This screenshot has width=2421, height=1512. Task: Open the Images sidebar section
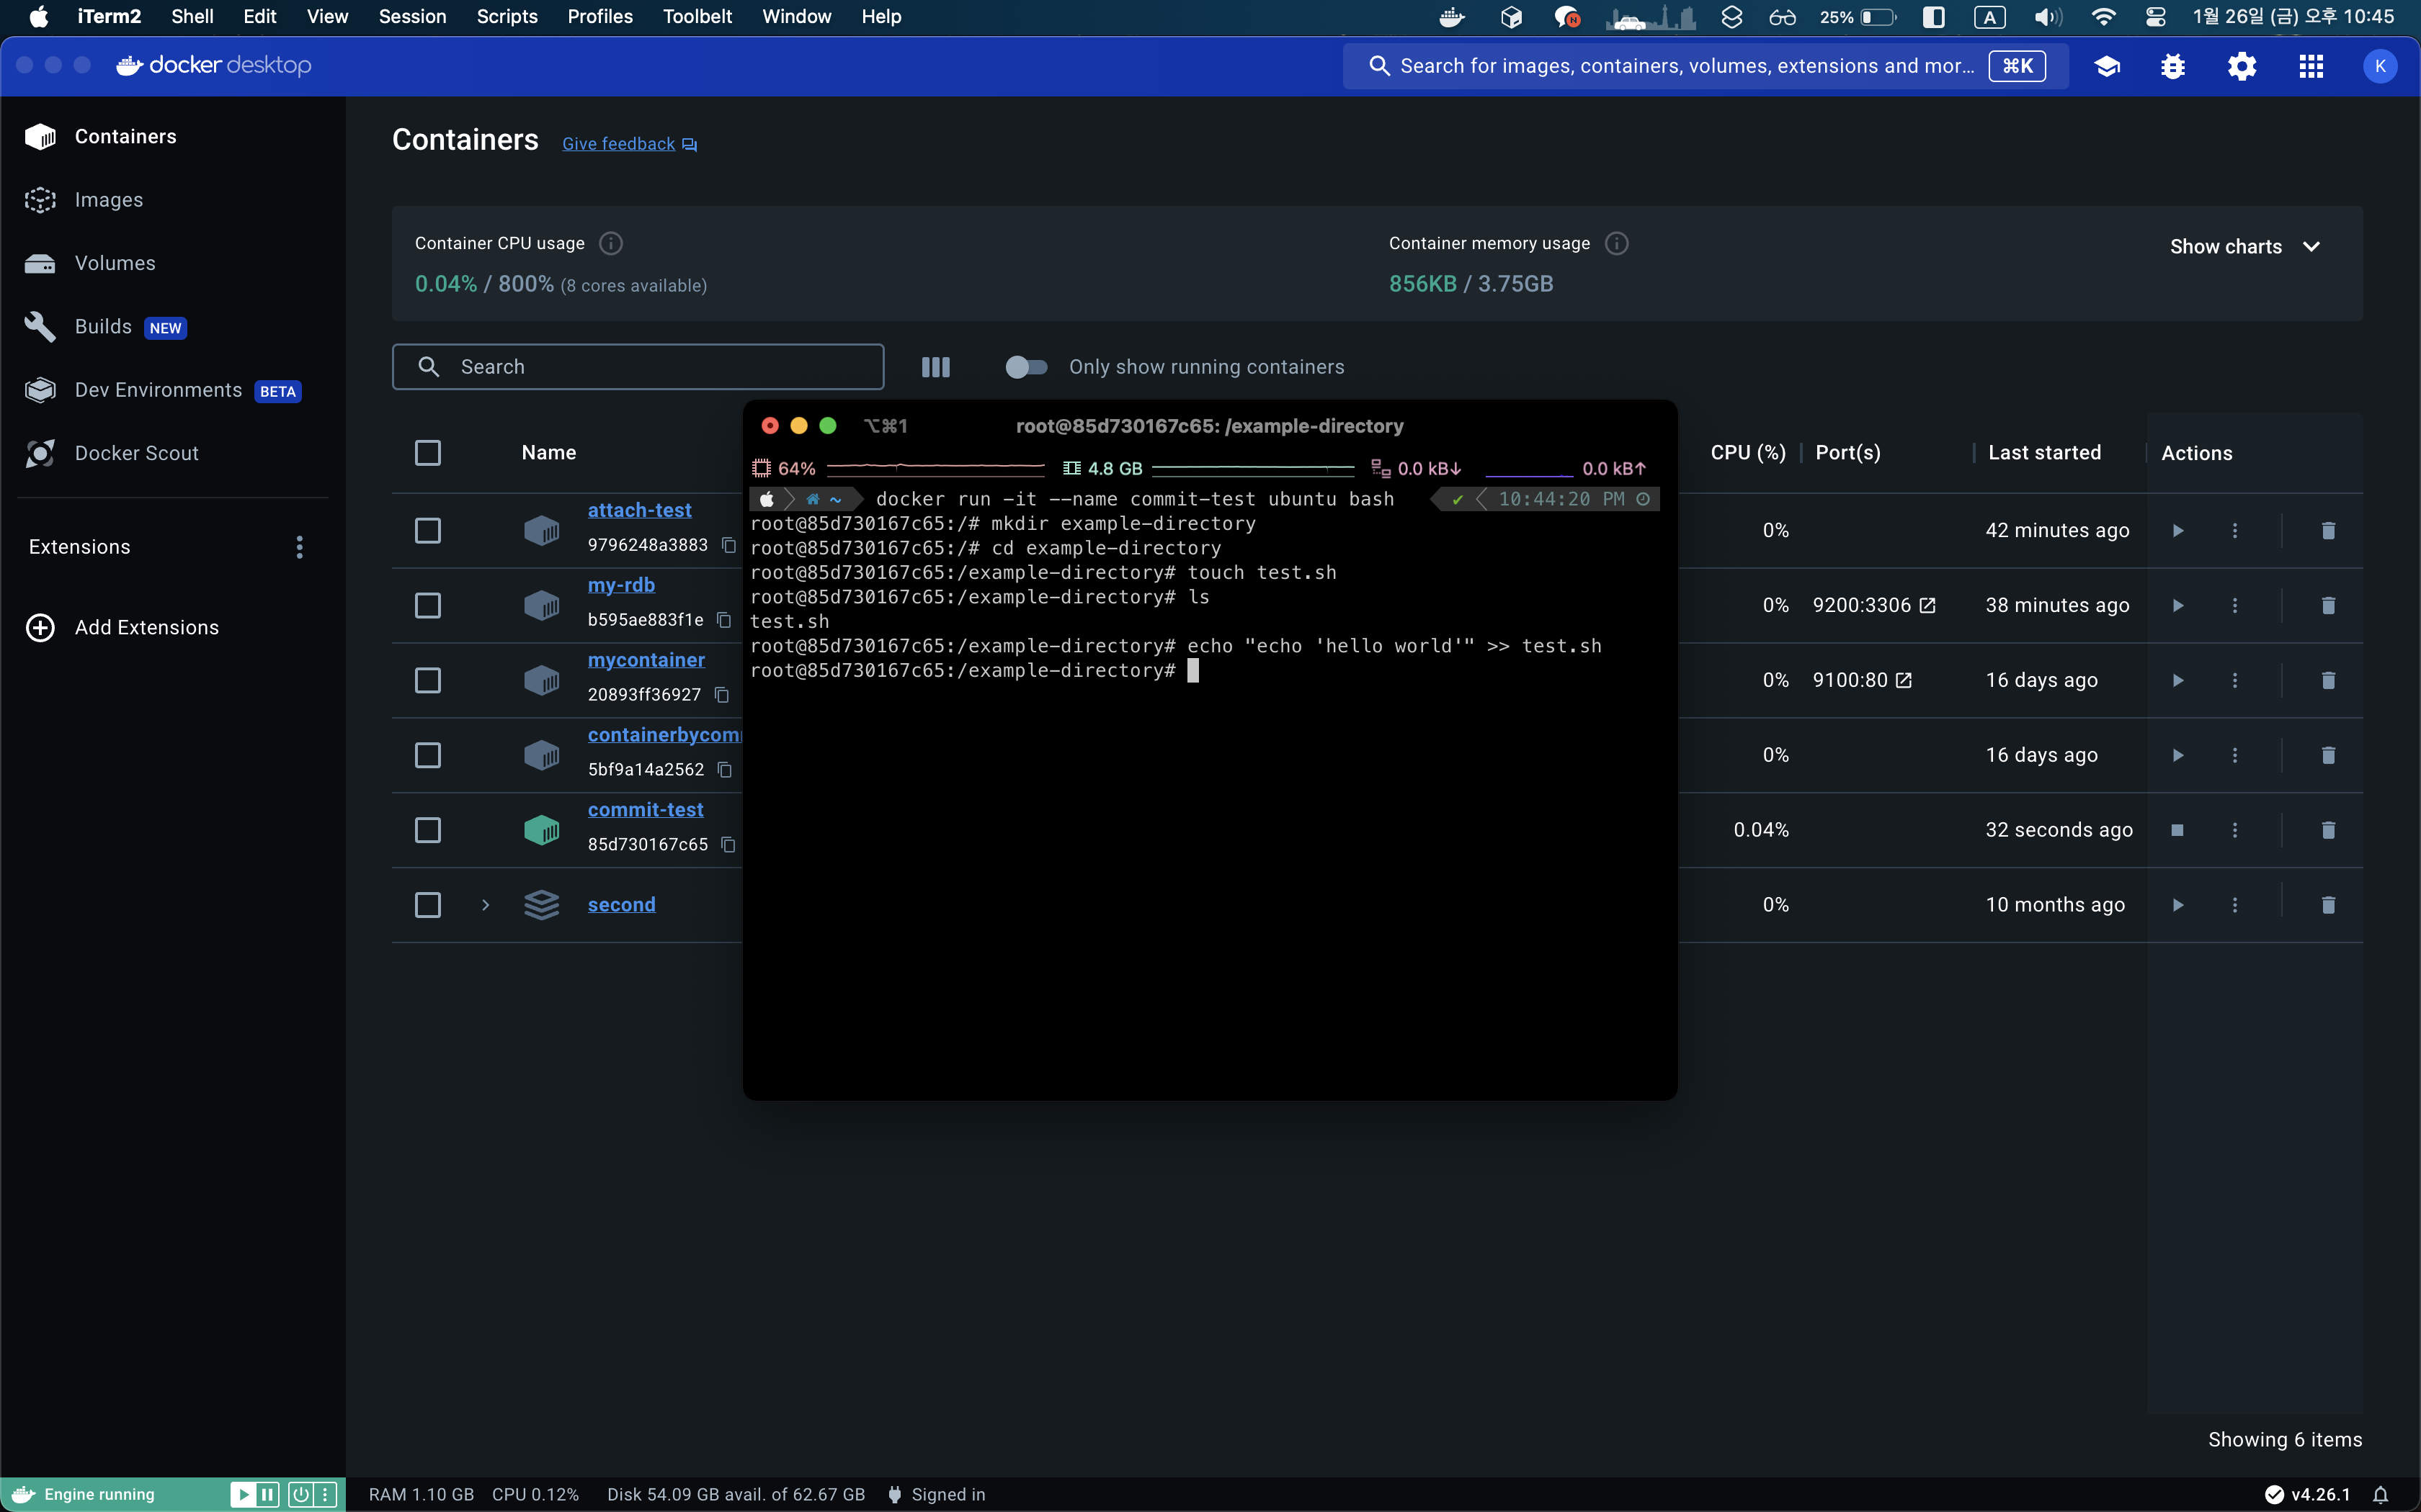pyautogui.click(x=108, y=200)
